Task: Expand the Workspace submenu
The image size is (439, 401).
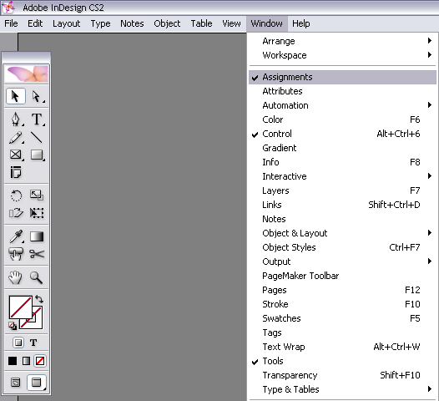Action: 342,55
